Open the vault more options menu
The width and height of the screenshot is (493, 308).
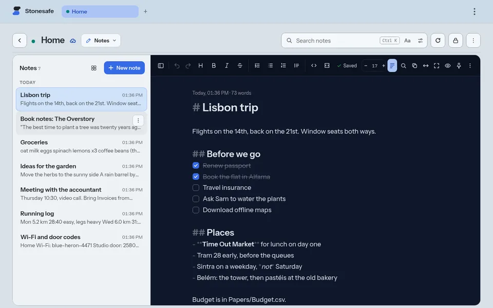[473, 41]
